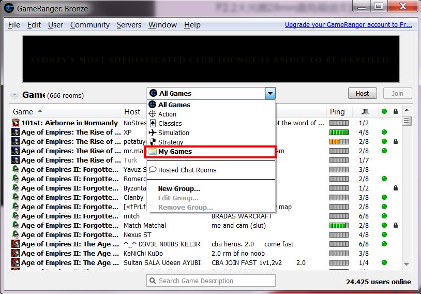Click the game icon in the Nexus ST row
The height and width of the screenshot is (294, 421).
16,235
